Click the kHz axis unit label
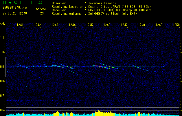This screenshot has width=182, height=116. [x=3, y=23]
